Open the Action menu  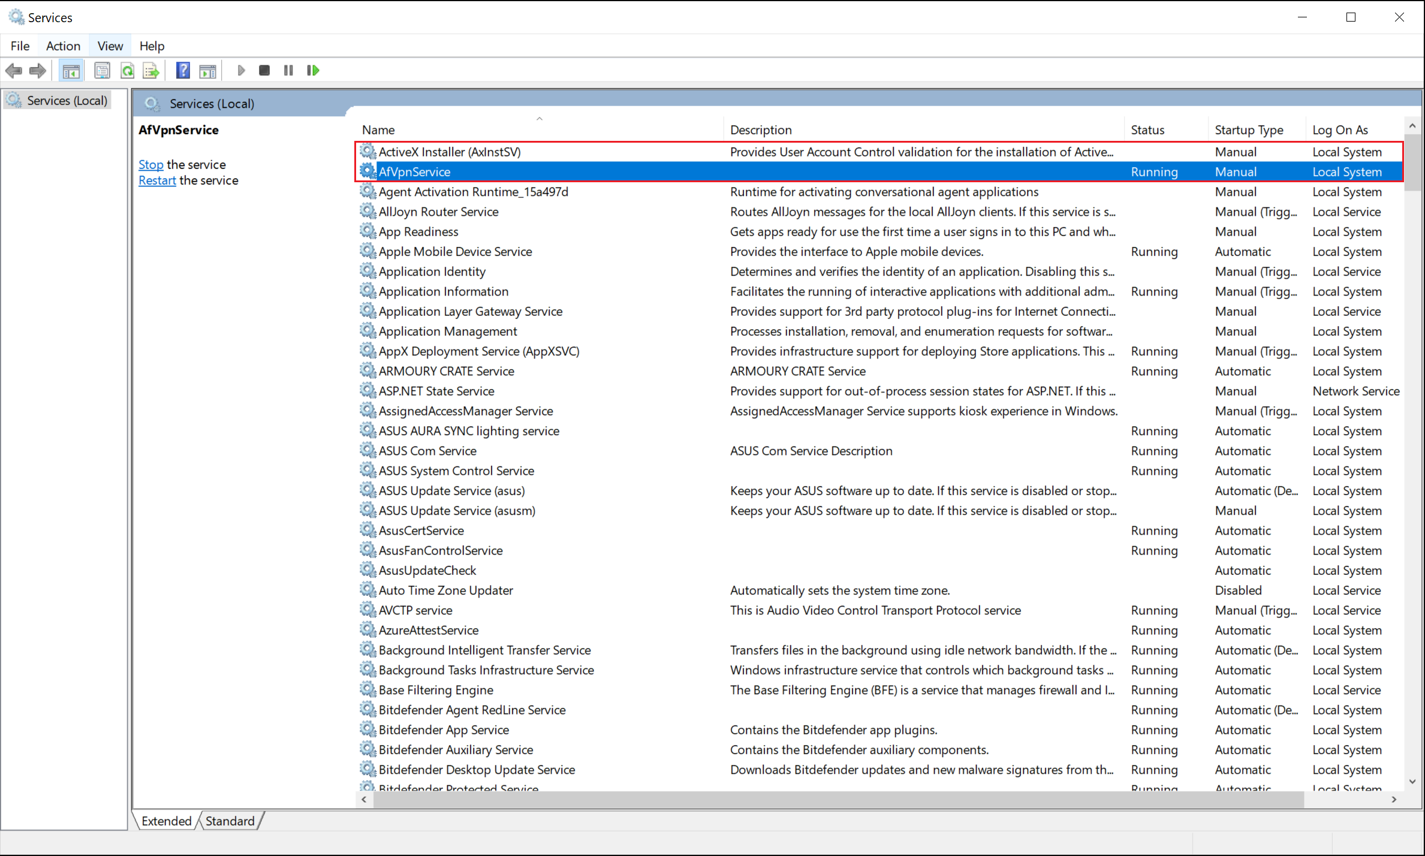pos(63,46)
